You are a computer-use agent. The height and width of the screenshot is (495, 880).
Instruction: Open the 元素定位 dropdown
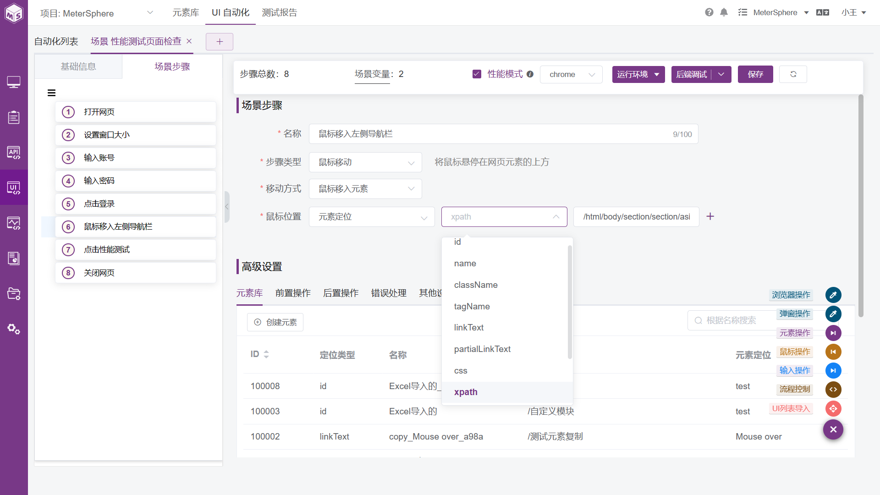coord(372,217)
